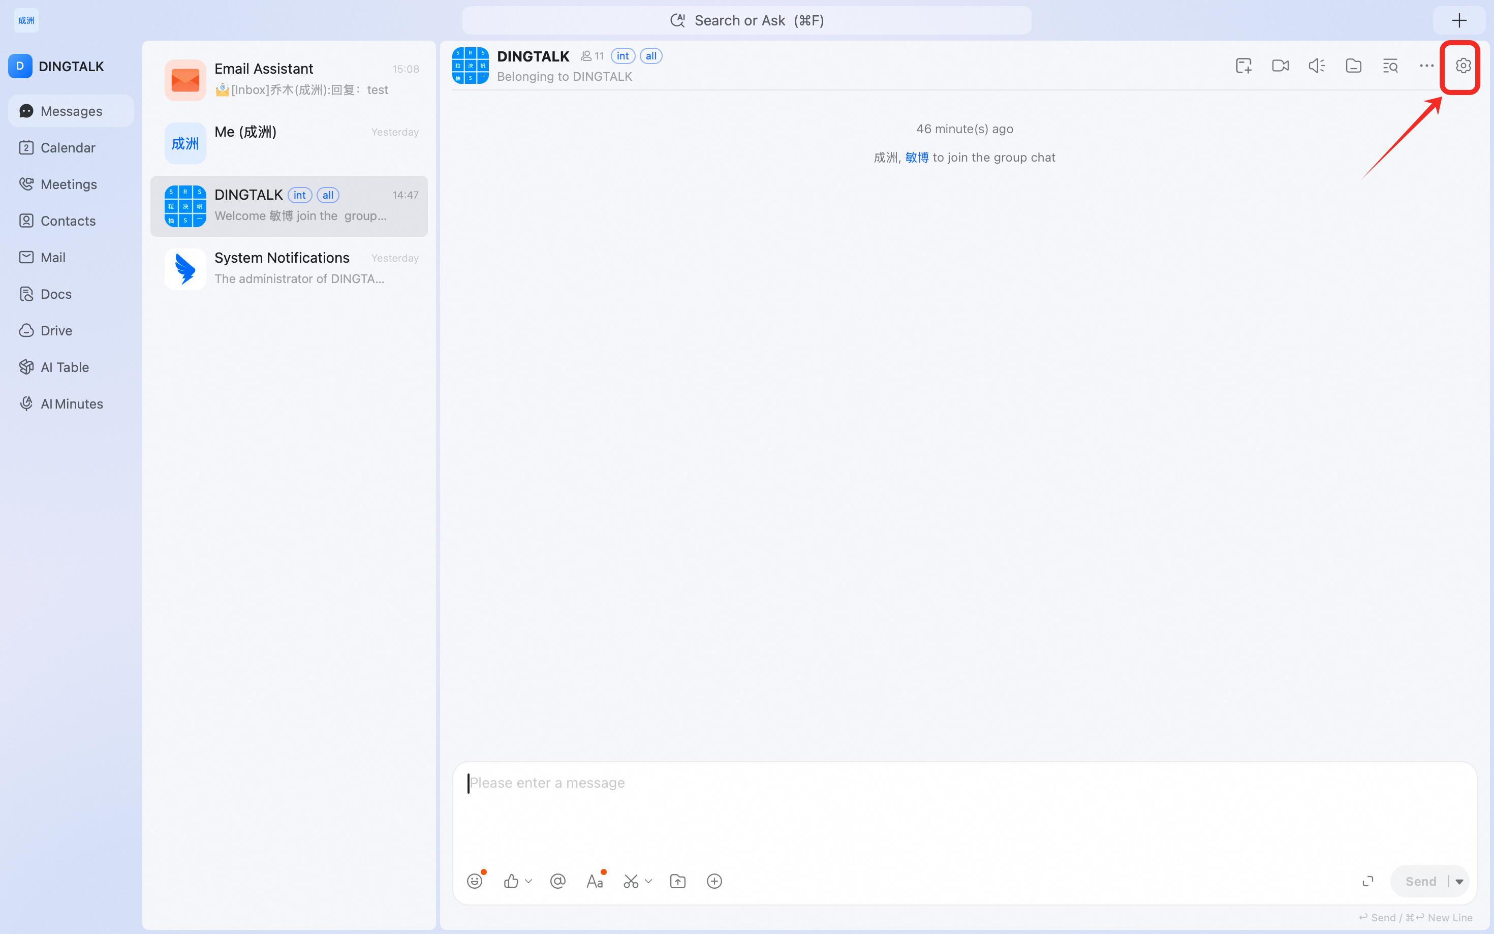Click the Send button

coord(1420,882)
